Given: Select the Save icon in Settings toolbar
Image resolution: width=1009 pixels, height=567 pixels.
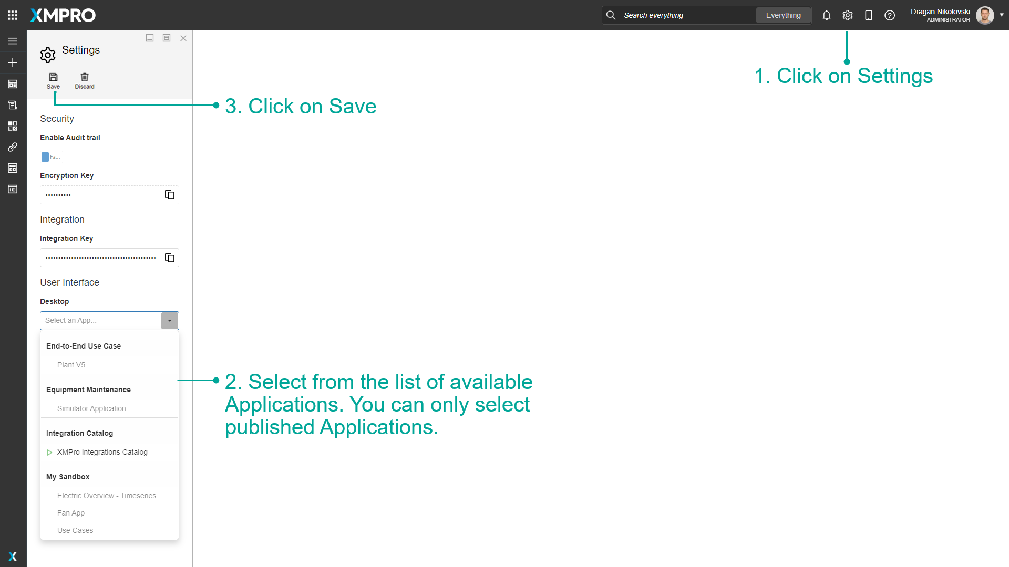Looking at the screenshot, I should click(53, 80).
